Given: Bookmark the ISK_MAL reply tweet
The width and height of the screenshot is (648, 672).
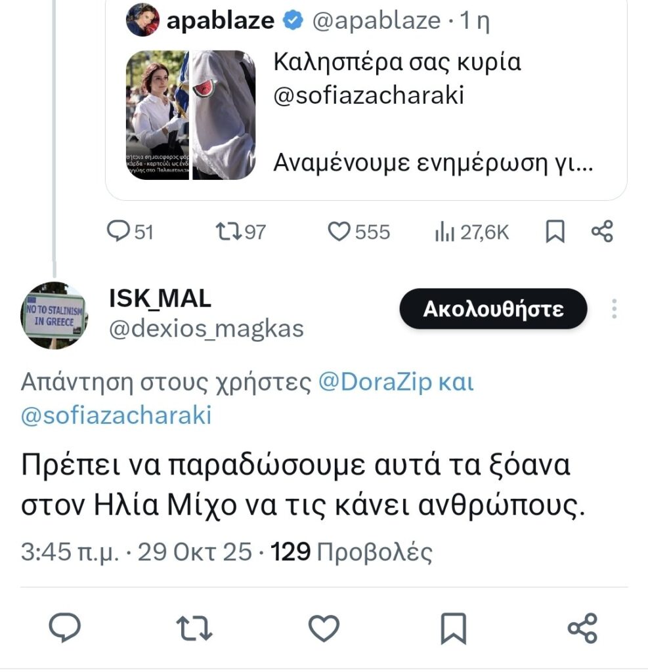Looking at the screenshot, I should click(x=453, y=628).
